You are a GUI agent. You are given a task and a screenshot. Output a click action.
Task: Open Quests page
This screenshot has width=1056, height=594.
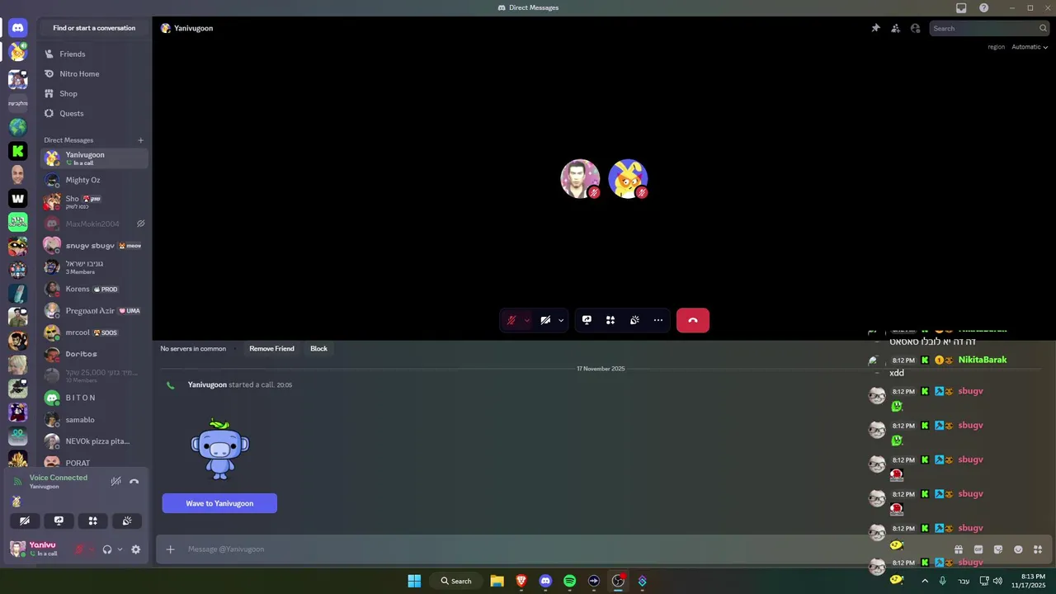point(94,113)
